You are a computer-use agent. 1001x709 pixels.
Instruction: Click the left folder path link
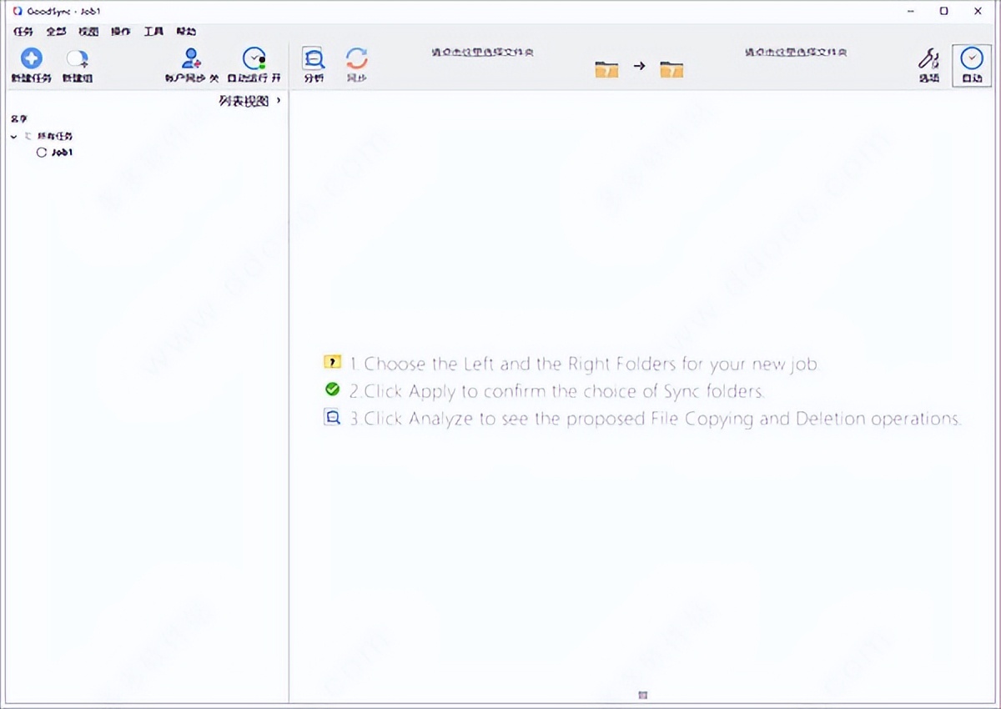[x=483, y=52]
